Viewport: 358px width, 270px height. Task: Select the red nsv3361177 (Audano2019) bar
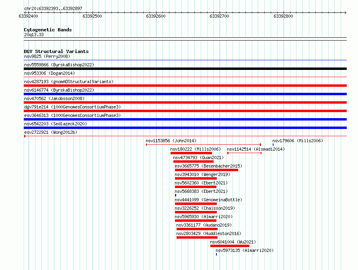click(197, 229)
